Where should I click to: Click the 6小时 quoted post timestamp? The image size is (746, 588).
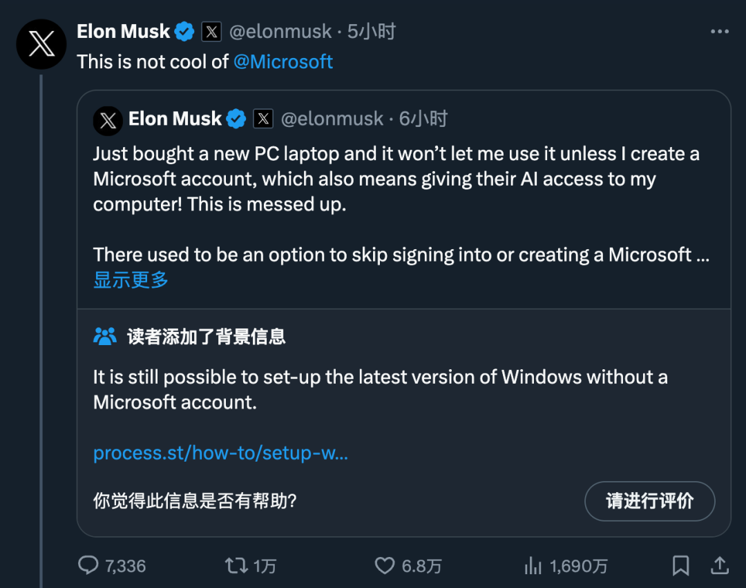pos(423,119)
